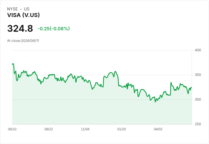Click the 350 y-axis label
The height and width of the screenshot is (144, 209).
[198, 75]
